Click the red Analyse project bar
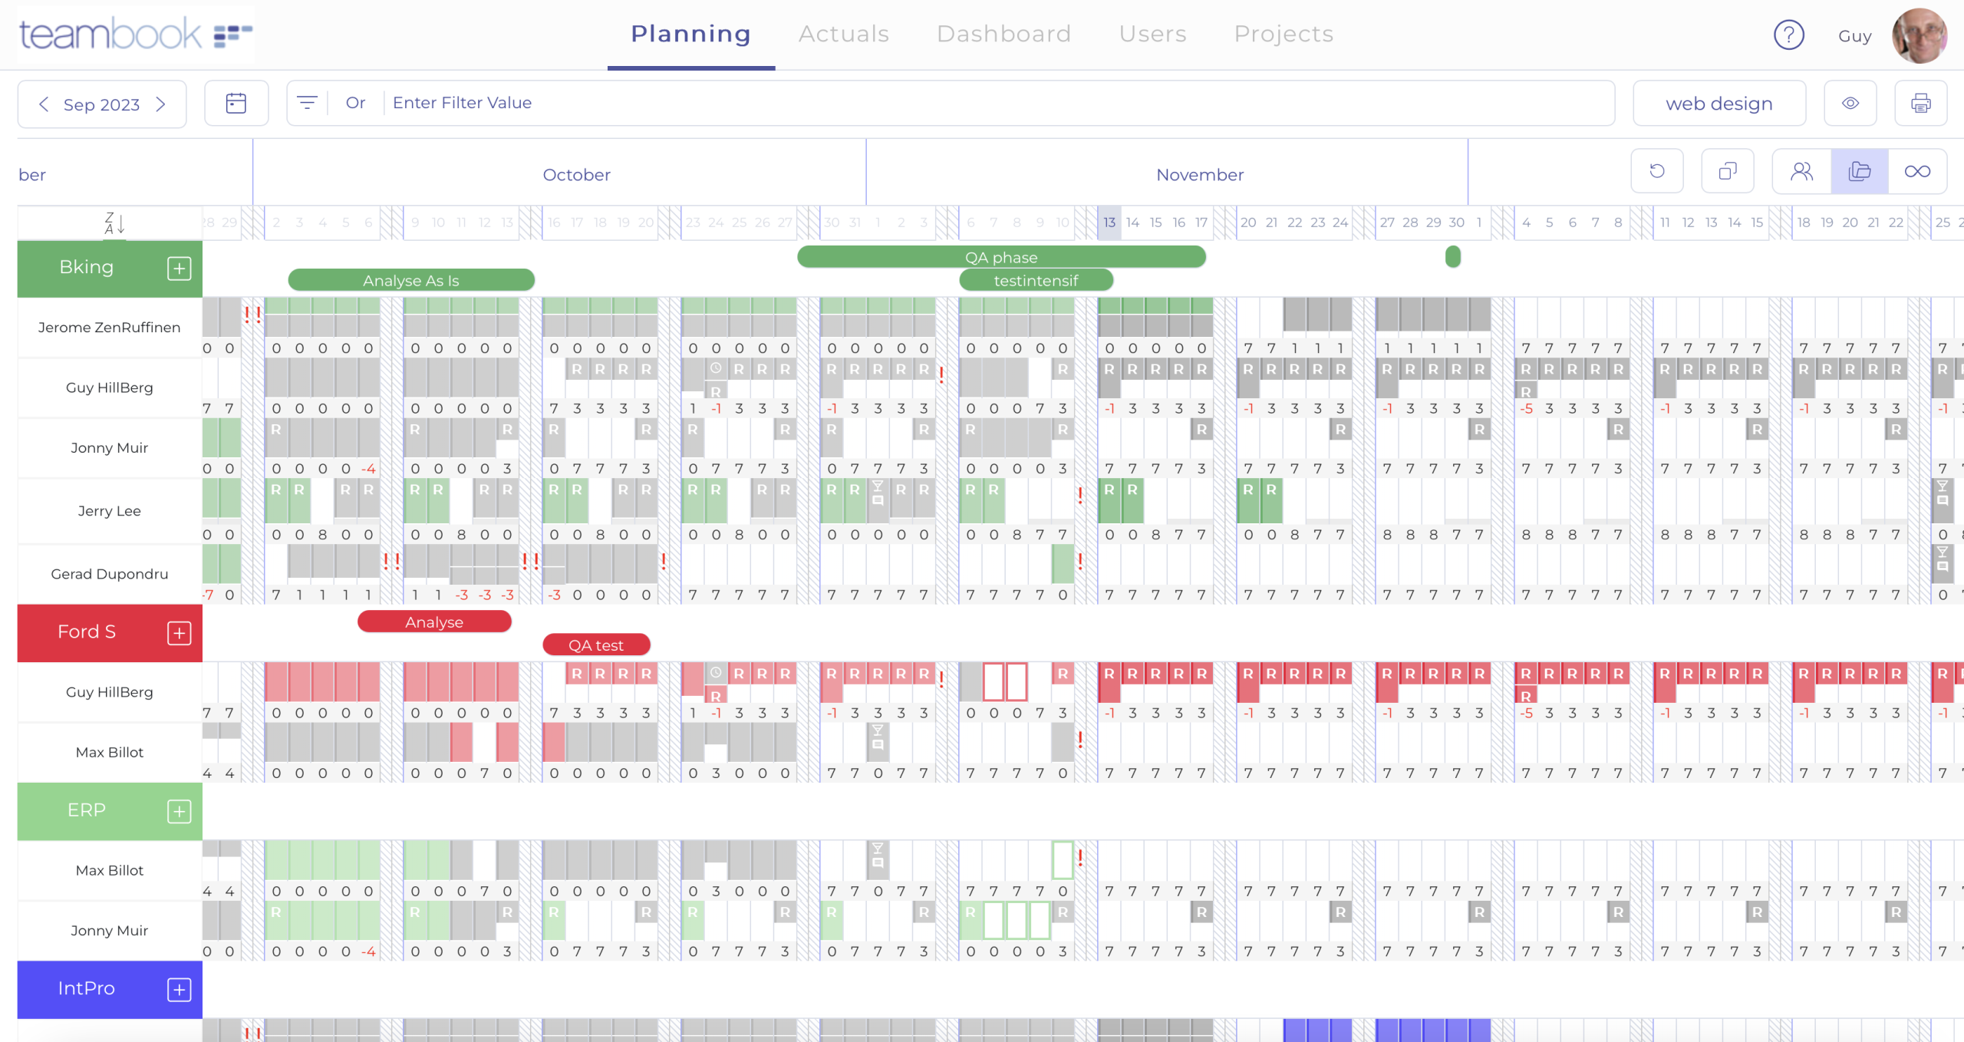 point(434,622)
